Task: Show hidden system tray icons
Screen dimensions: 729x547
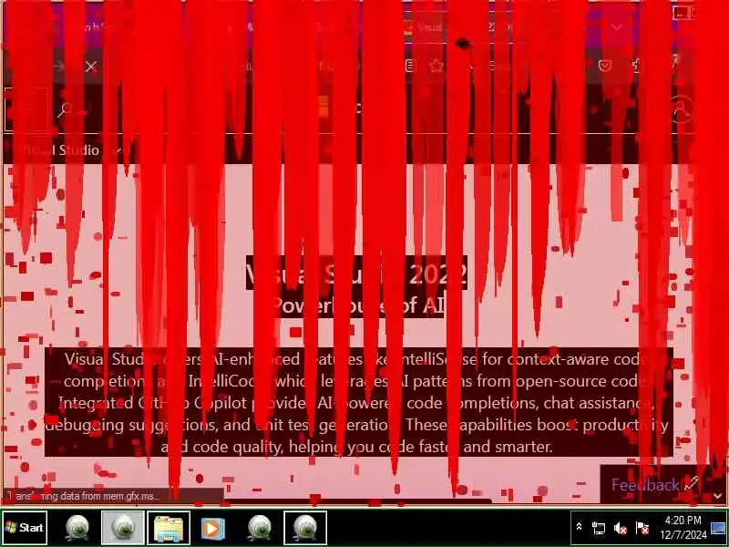Action: click(579, 527)
